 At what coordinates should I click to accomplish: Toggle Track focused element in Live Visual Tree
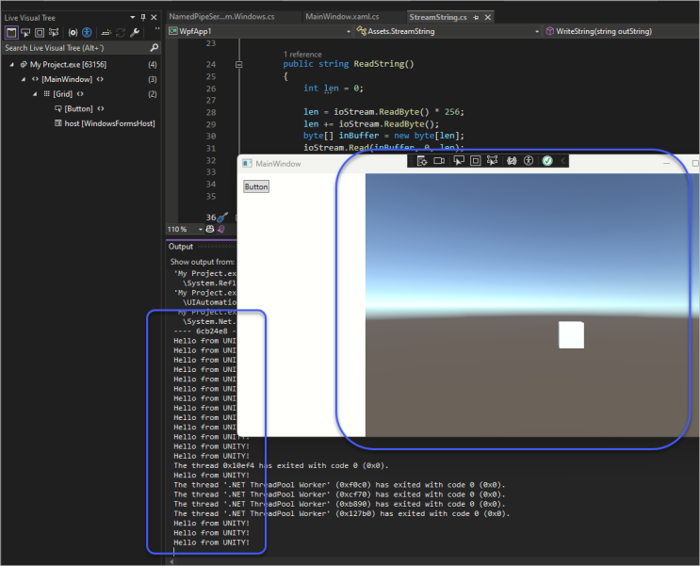[x=54, y=32]
